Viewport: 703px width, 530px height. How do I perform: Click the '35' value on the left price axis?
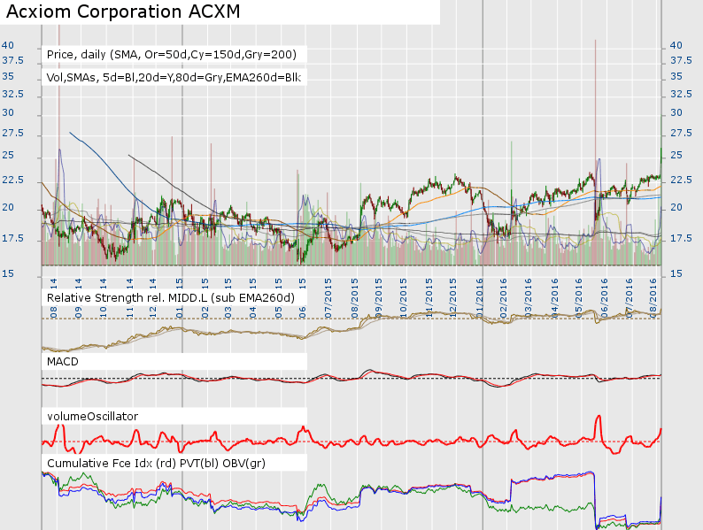[x=8, y=76]
